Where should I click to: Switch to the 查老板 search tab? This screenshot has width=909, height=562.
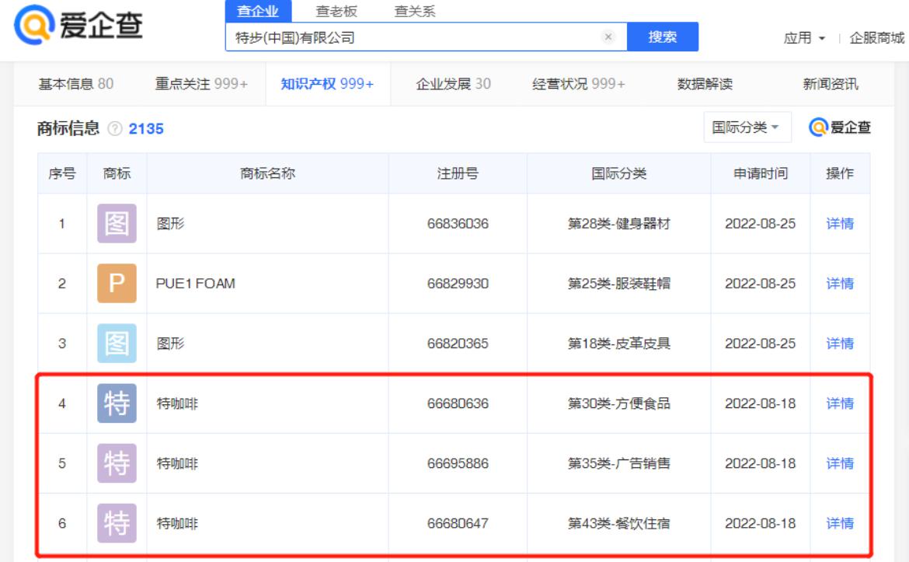336,11
